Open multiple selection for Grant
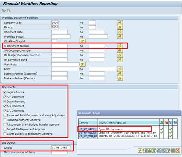 click(120, 69)
